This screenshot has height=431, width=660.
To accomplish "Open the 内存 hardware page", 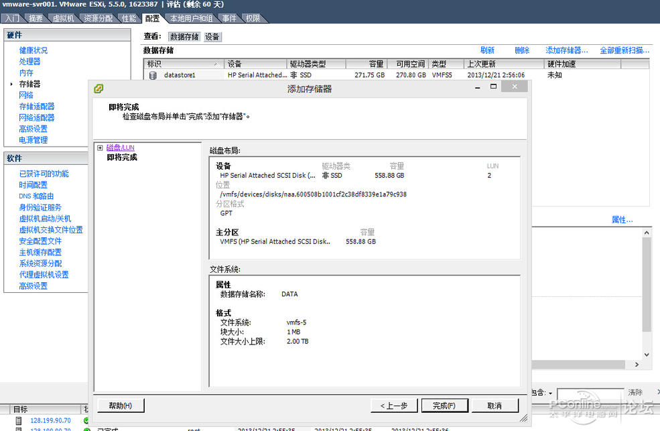I will click(26, 73).
